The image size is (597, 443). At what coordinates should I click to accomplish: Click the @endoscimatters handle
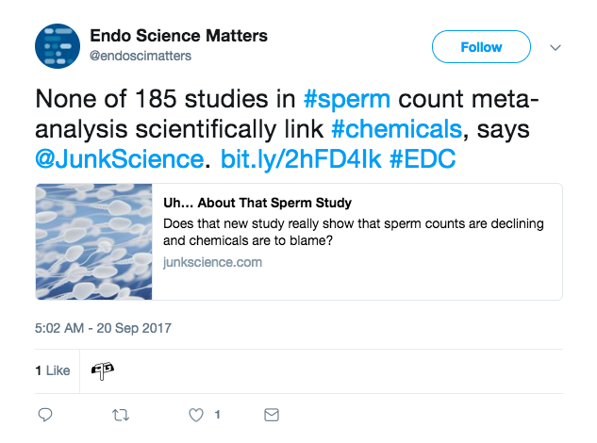tap(141, 56)
